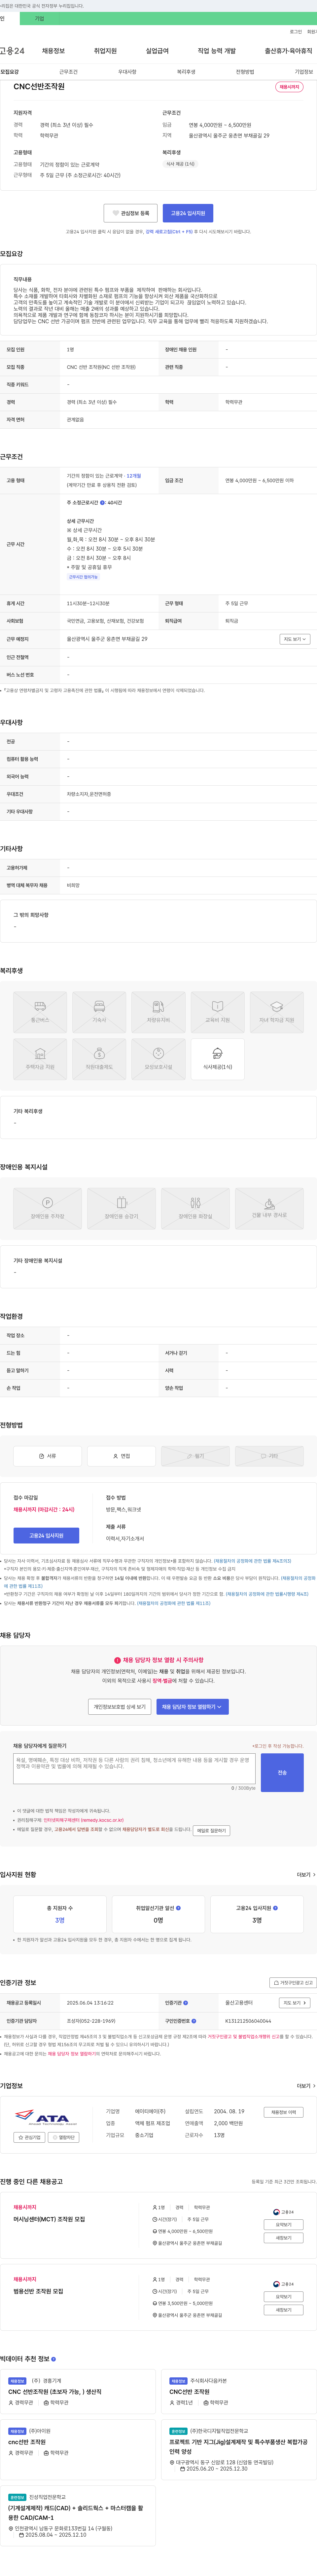Image resolution: width=317 pixels, height=2576 pixels.
Task: Open the 취업지원 top menu
Action: [x=105, y=51]
